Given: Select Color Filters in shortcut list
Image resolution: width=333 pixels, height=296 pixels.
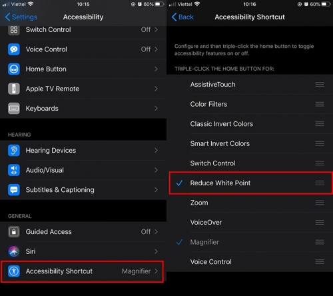Looking at the screenshot, I should (x=250, y=104).
